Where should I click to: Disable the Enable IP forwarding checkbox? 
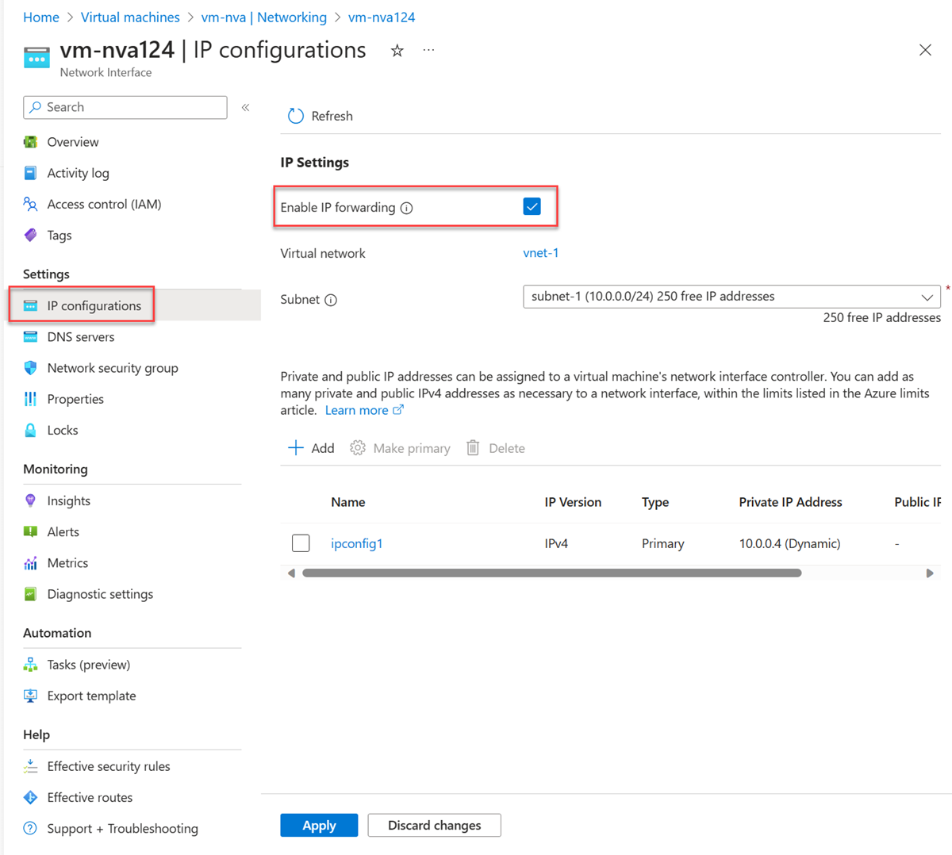[532, 207]
